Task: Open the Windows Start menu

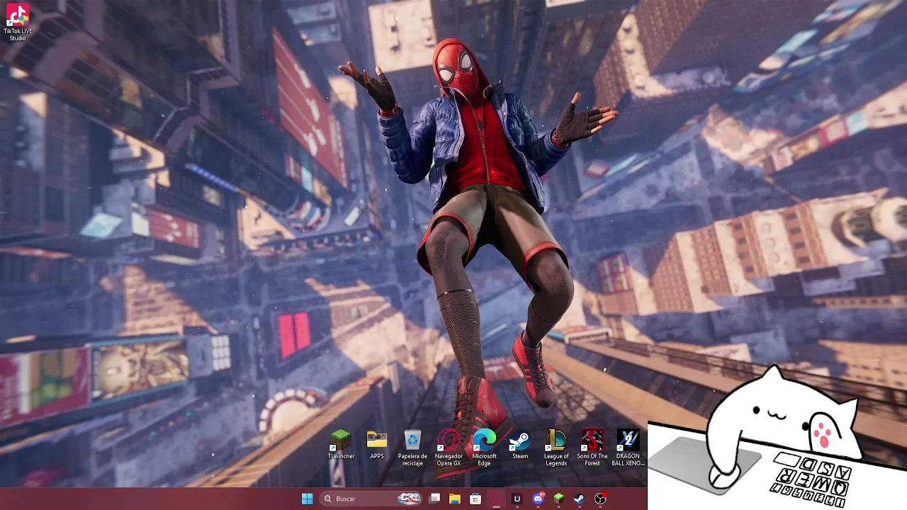Action: 307,499
